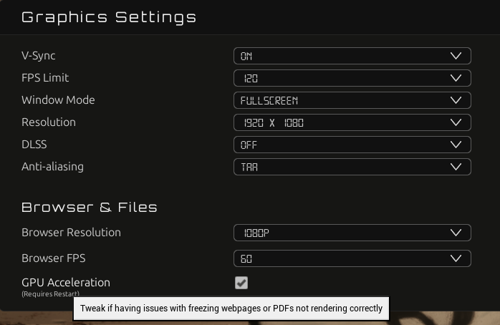Click the chevron arrow in Browser FPS field
This screenshot has width=500, height=325.
[x=456, y=258]
